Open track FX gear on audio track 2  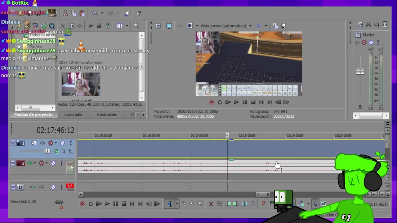41,163
